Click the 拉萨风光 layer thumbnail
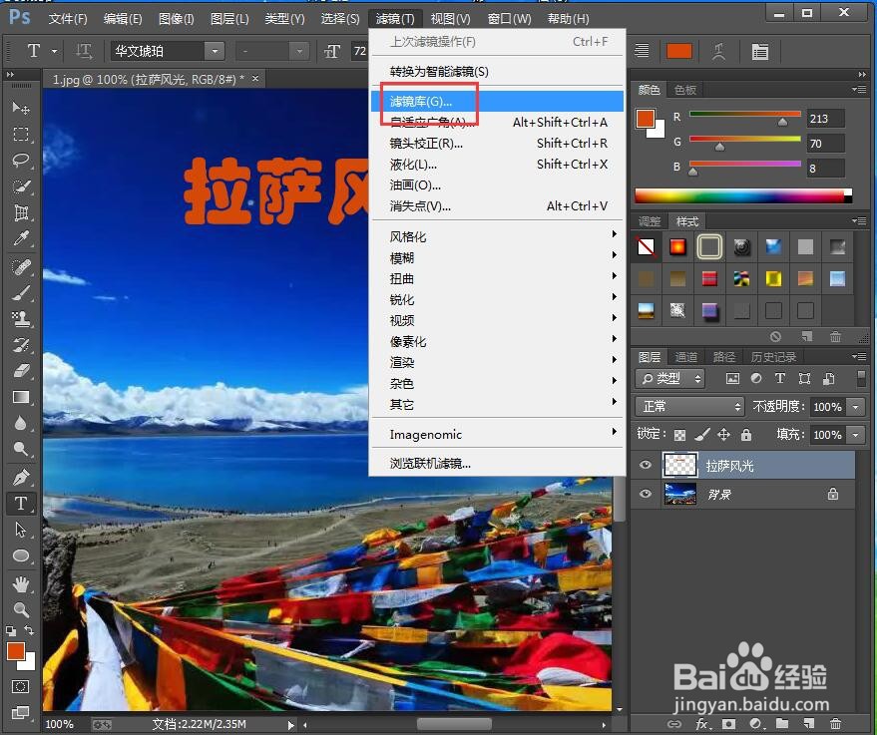This screenshot has height=735, width=877. pyautogui.click(x=680, y=465)
